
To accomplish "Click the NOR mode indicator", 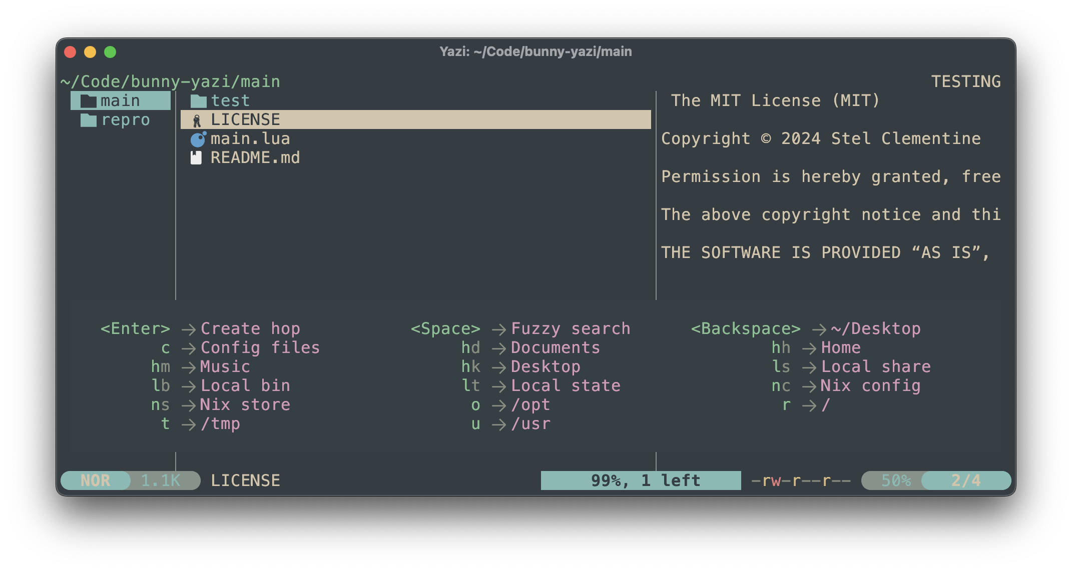I will [95, 480].
